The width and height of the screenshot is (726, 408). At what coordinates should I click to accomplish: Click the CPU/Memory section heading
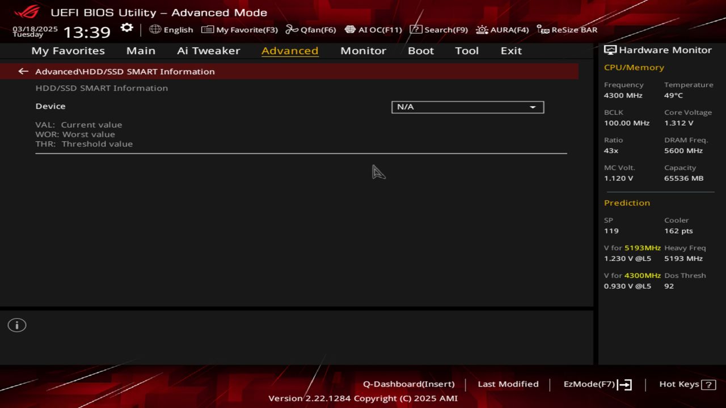[634, 67]
